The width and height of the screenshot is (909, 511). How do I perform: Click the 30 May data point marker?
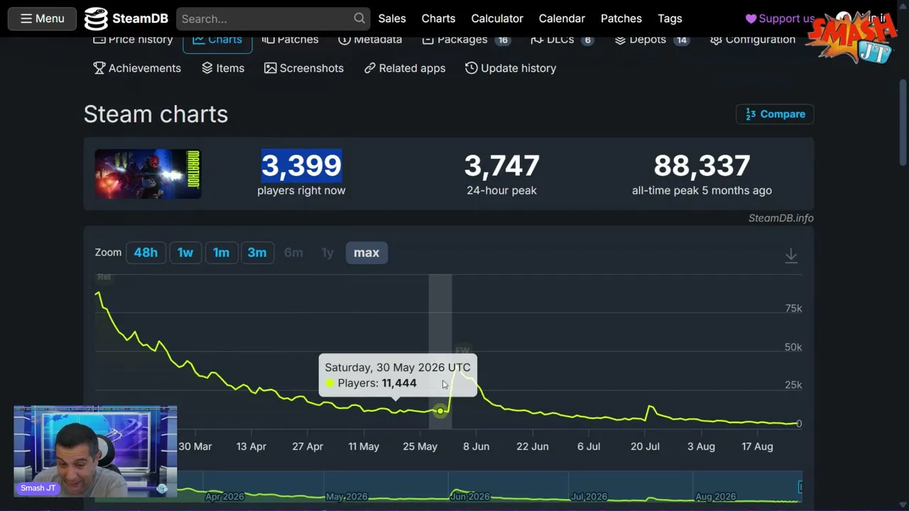point(440,411)
